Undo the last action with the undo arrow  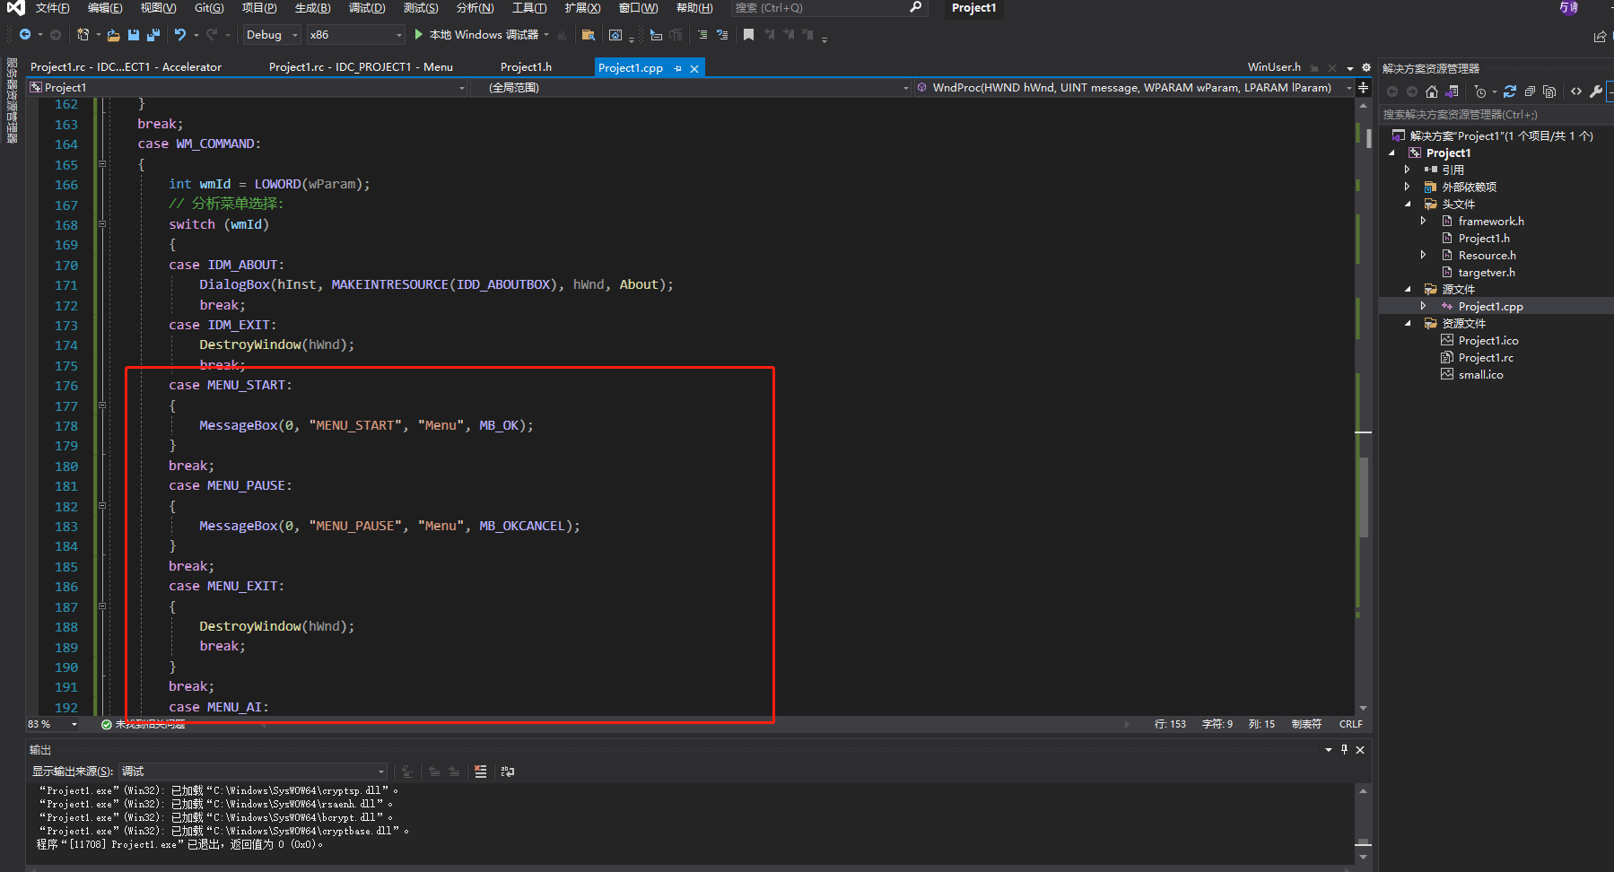tap(180, 35)
